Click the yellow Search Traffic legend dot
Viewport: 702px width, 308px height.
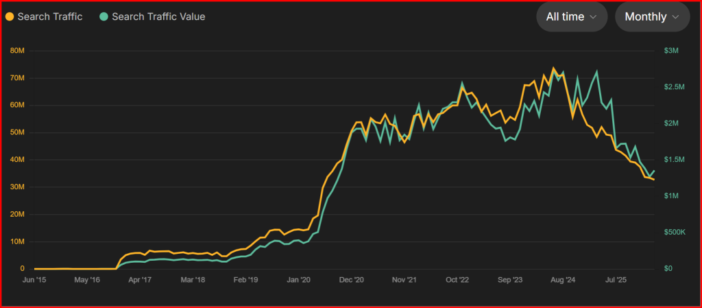(x=10, y=16)
